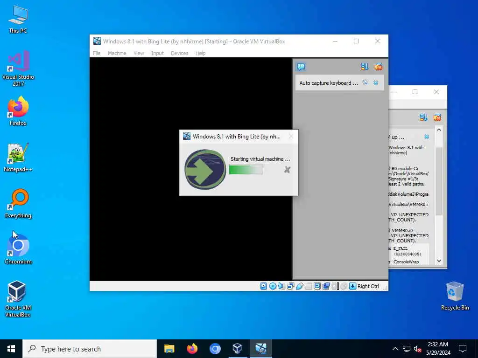Show hidden system tray icons
Viewport: 478px width, 358px height.
coord(395,349)
